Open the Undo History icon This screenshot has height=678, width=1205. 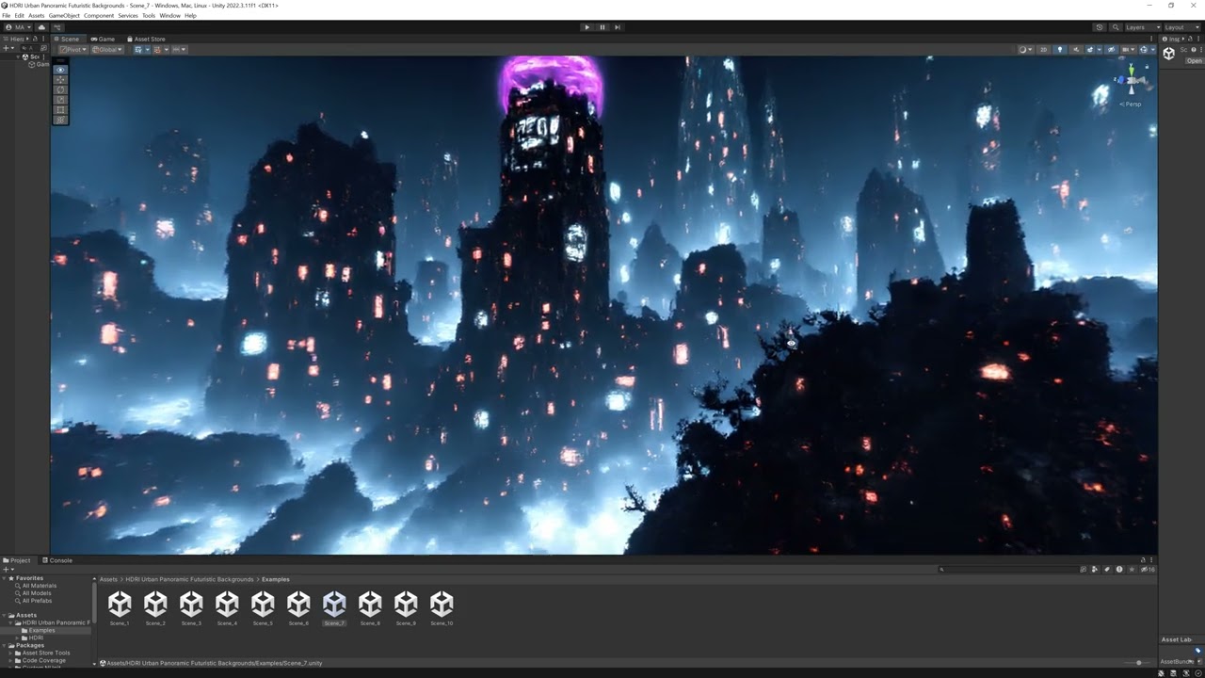coord(1100,27)
